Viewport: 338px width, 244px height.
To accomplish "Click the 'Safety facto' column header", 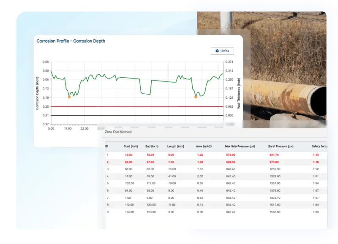I will pyautogui.click(x=319, y=146).
